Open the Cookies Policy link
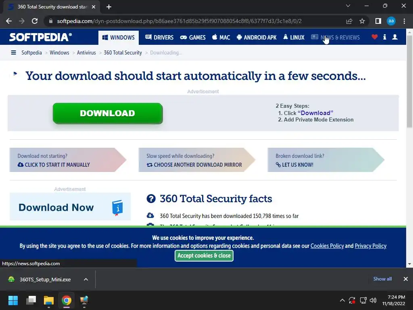 pyautogui.click(x=327, y=246)
